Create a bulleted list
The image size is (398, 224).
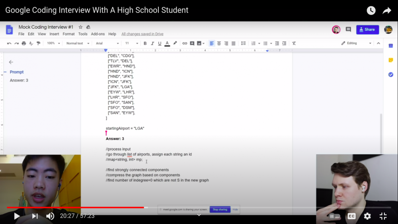pos(265,43)
